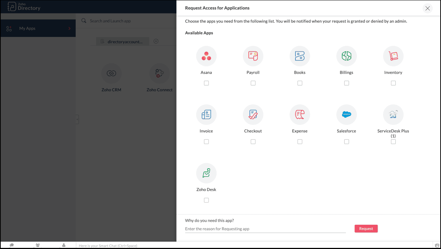Image resolution: width=441 pixels, height=249 pixels.
Task: Close the Request Access panel
Action: (x=428, y=8)
